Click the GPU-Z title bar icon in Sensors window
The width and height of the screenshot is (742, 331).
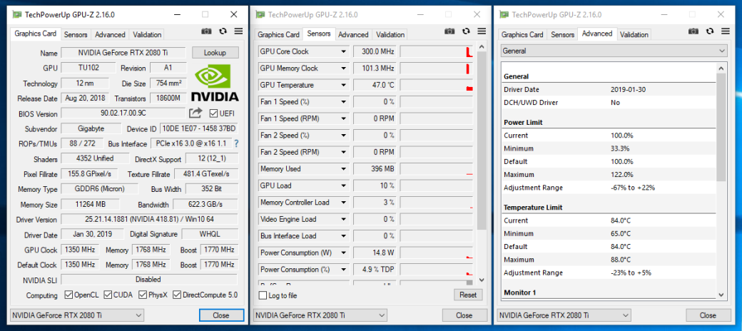click(260, 14)
